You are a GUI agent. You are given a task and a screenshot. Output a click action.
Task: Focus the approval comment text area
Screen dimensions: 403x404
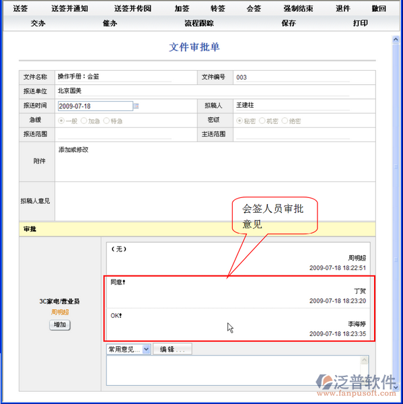[234, 370]
